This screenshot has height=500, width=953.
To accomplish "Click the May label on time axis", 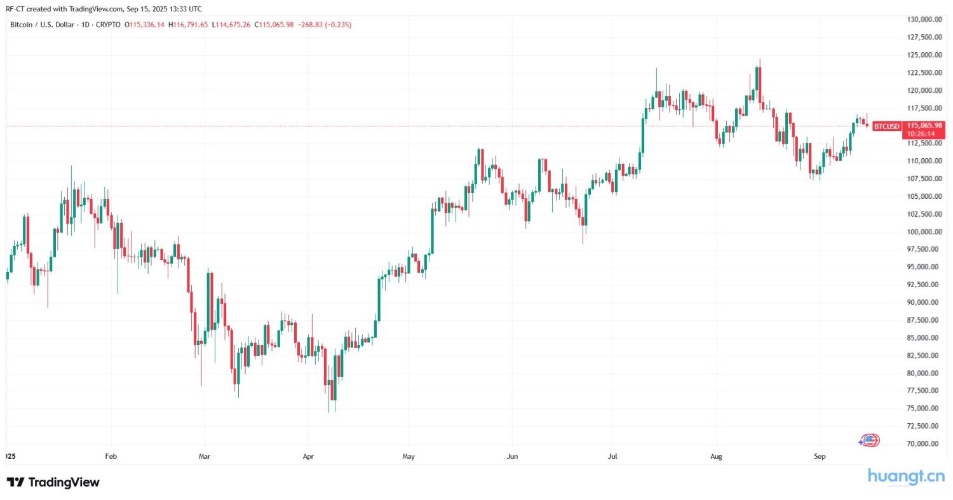I will [x=409, y=456].
